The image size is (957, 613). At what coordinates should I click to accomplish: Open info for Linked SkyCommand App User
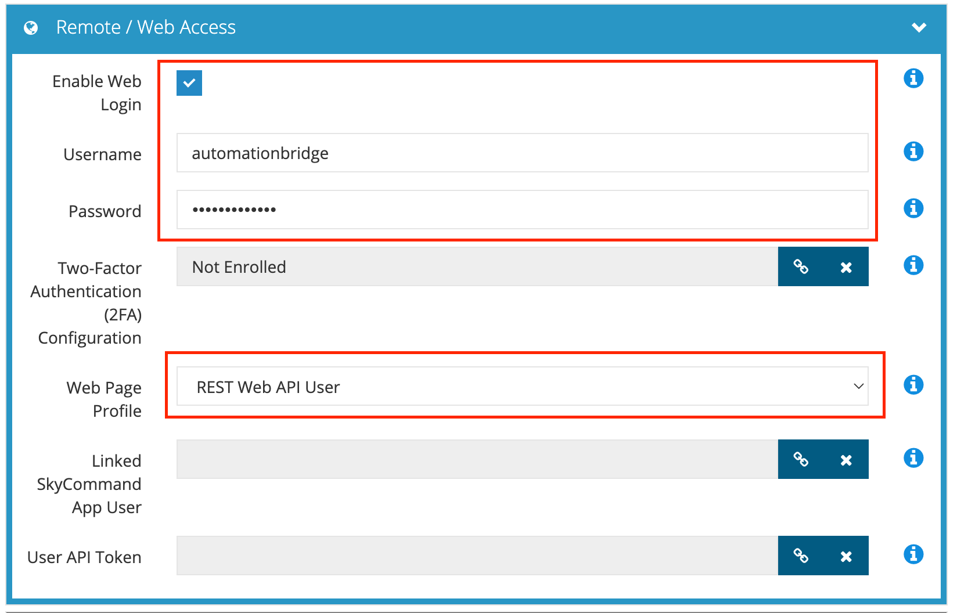913,458
